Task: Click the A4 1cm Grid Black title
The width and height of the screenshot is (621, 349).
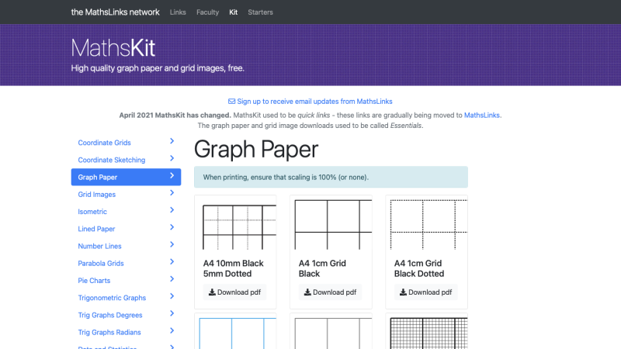Action: tap(322, 268)
